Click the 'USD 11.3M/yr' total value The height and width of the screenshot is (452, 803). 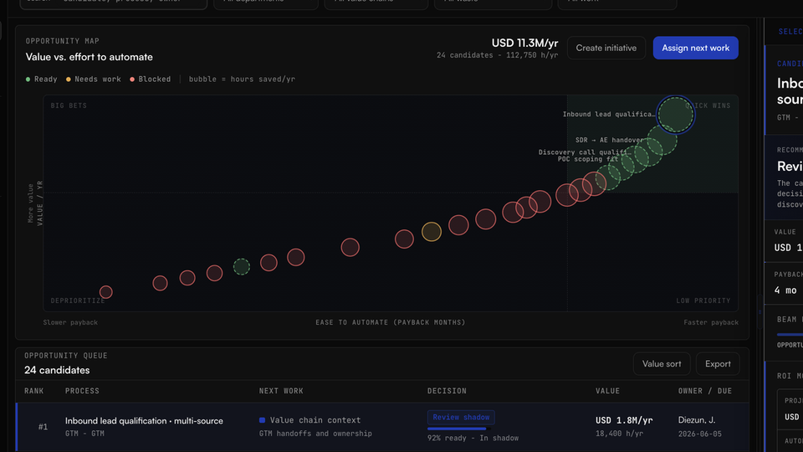524,43
